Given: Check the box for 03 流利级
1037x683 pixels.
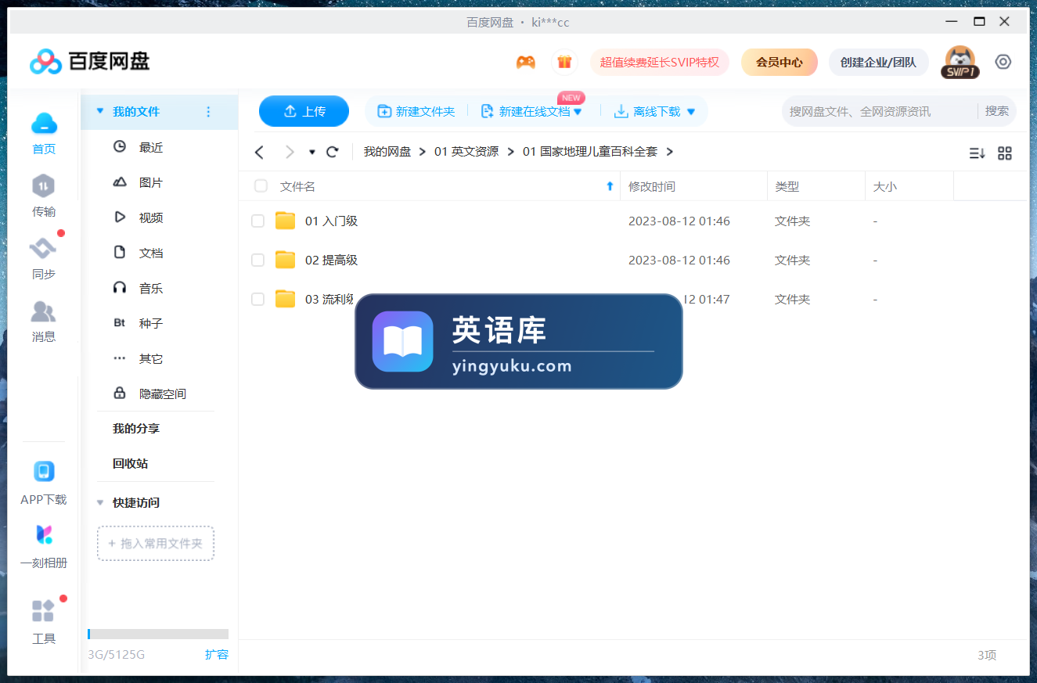Looking at the screenshot, I should pos(257,300).
